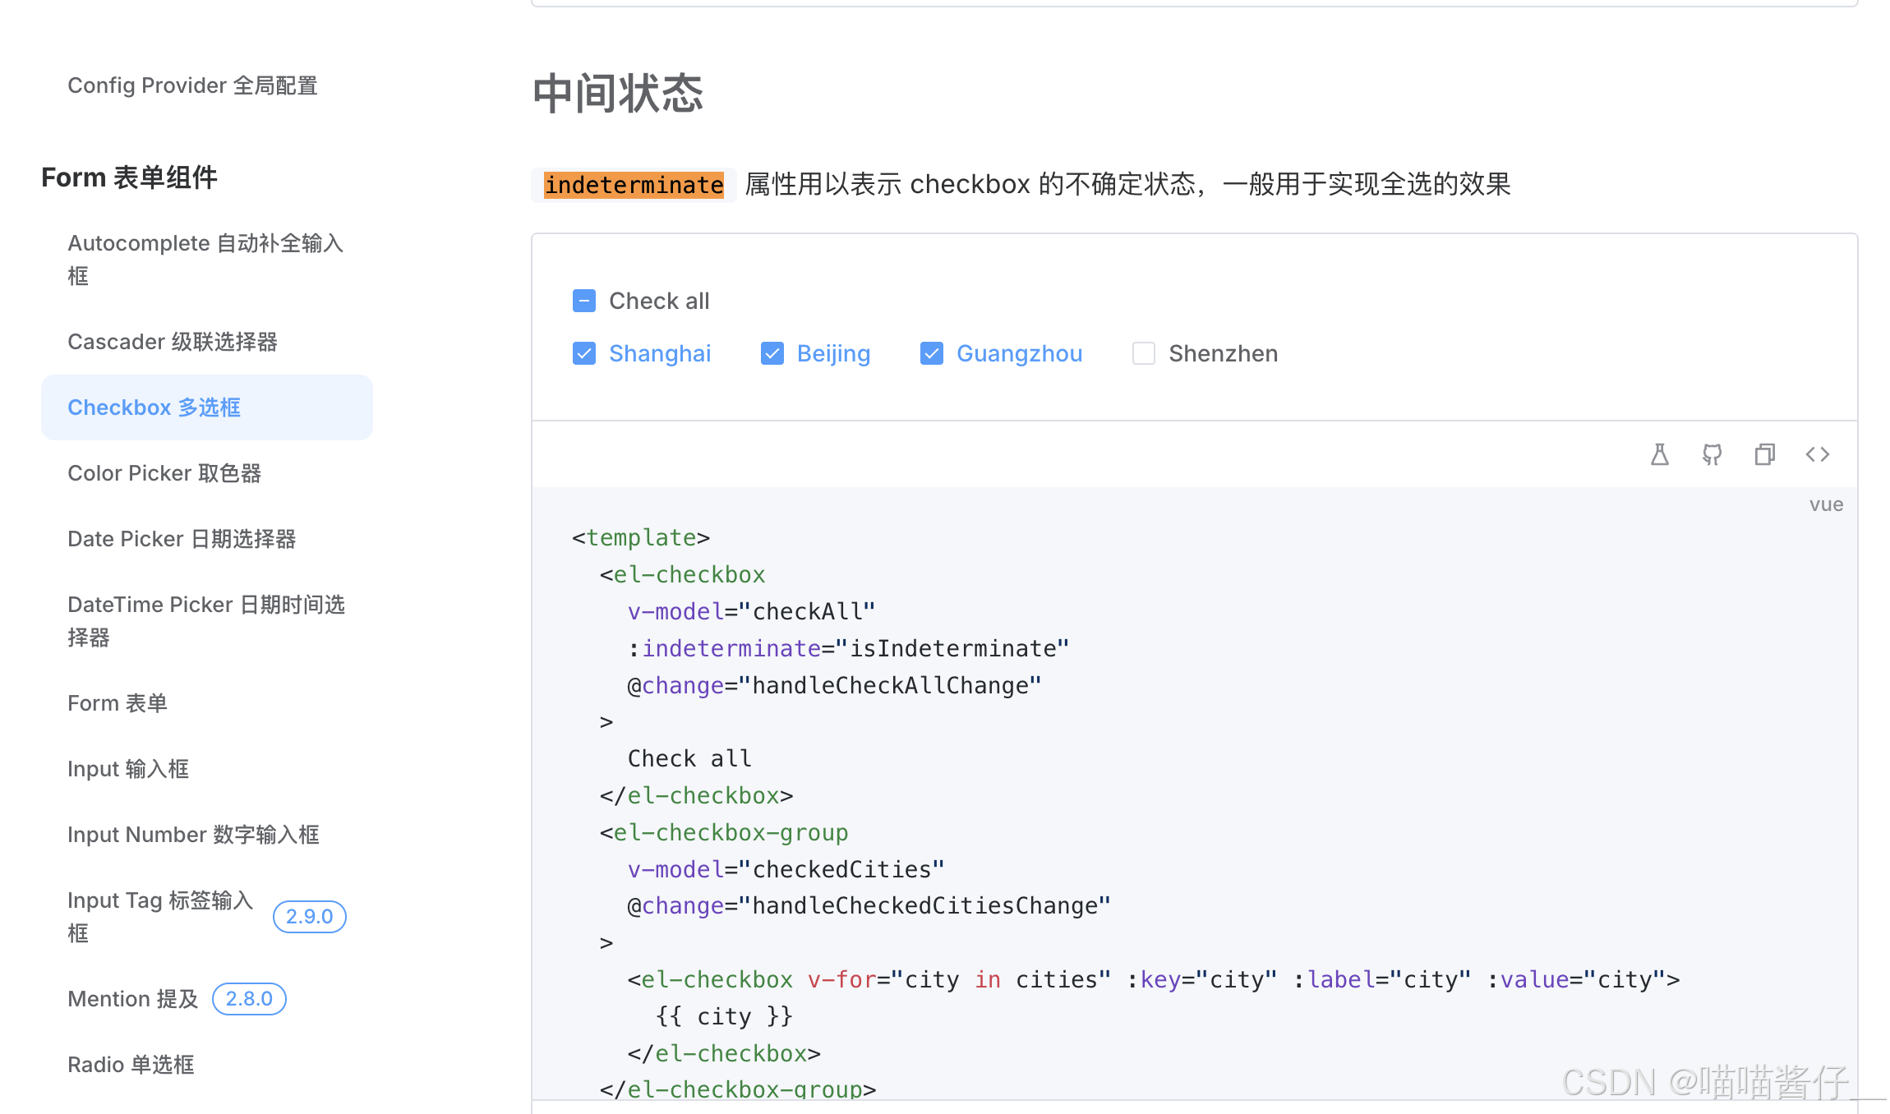Image resolution: width=1890 pixels, height=1114 pixels.
Task: Select Checkbox 多选框 sidebar item
Action: pyautogui.click(x=154, y=407)
